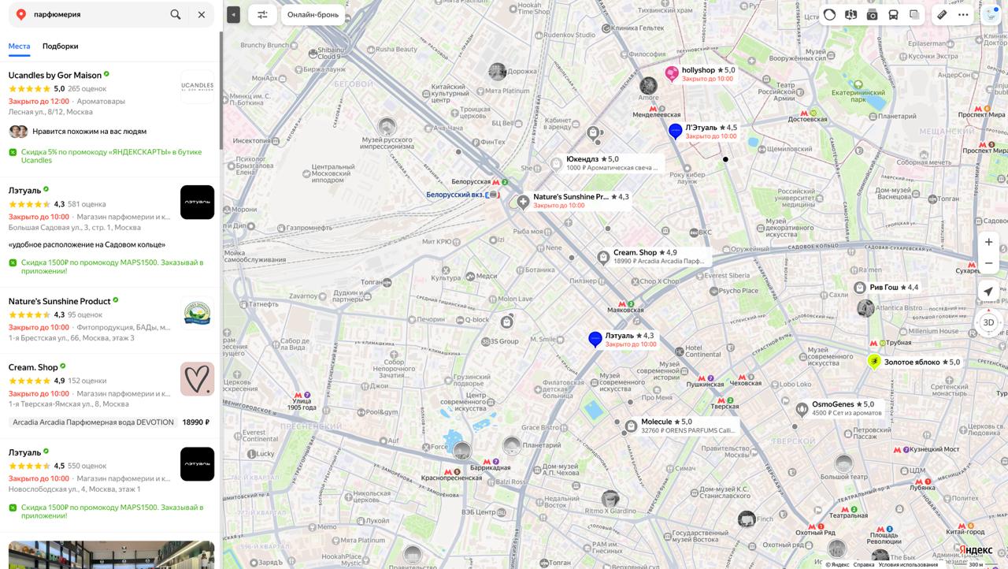
Task: Select the Места tab
Action: point(20,46)
